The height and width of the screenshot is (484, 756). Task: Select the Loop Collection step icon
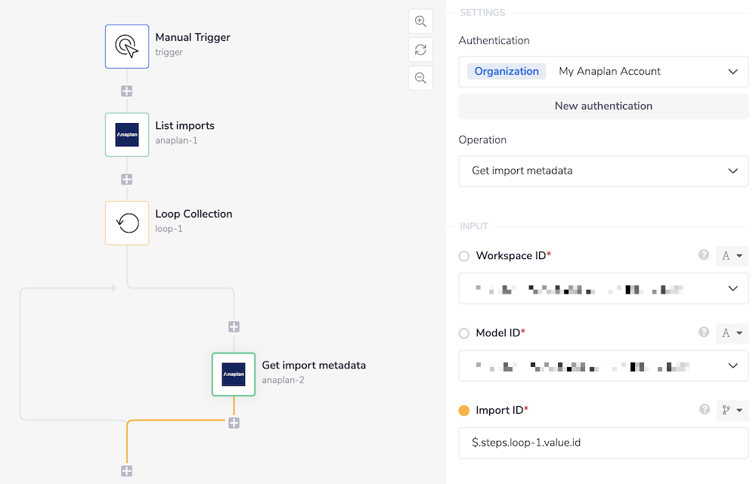(x=126, y=223)
